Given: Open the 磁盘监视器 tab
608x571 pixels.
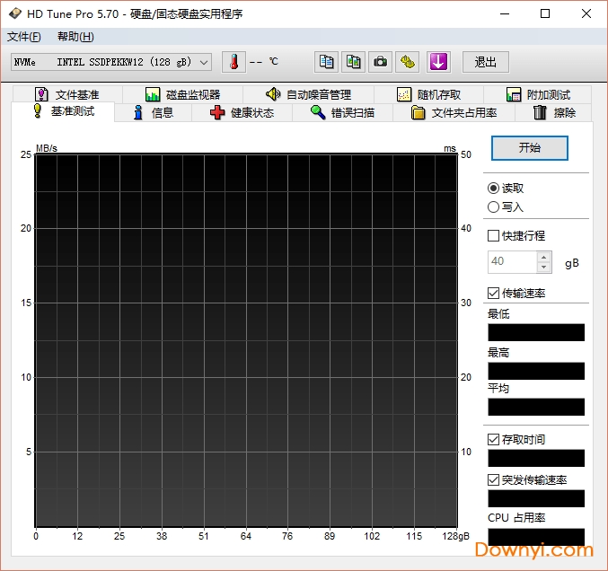Looking at the screenshot, I should pos(182,94).
